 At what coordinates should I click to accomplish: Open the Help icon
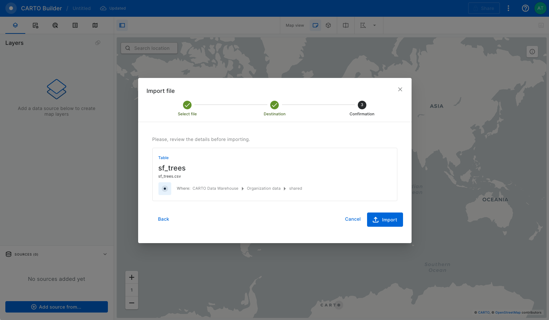[x=525, y=8]
